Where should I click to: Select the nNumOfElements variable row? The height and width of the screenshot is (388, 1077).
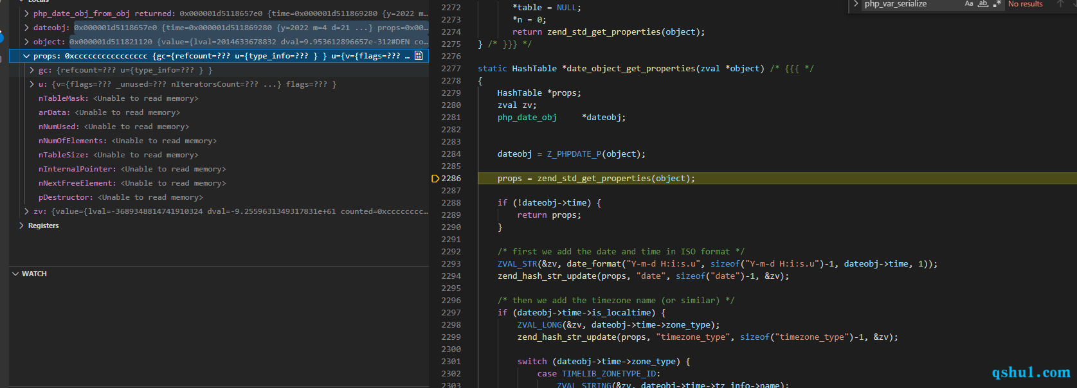click(219, 141)
